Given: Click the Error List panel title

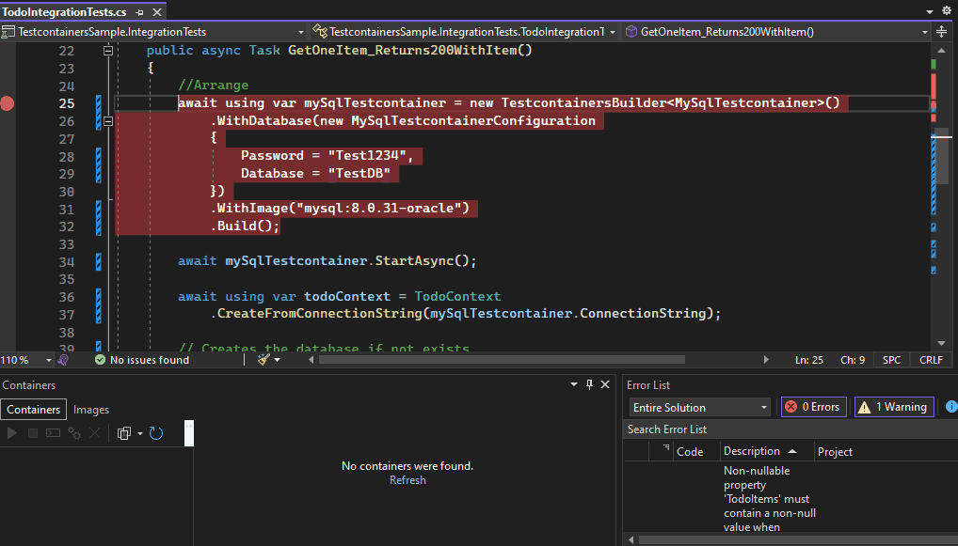Looking at the screenshot, I should [x=648, y=385].
